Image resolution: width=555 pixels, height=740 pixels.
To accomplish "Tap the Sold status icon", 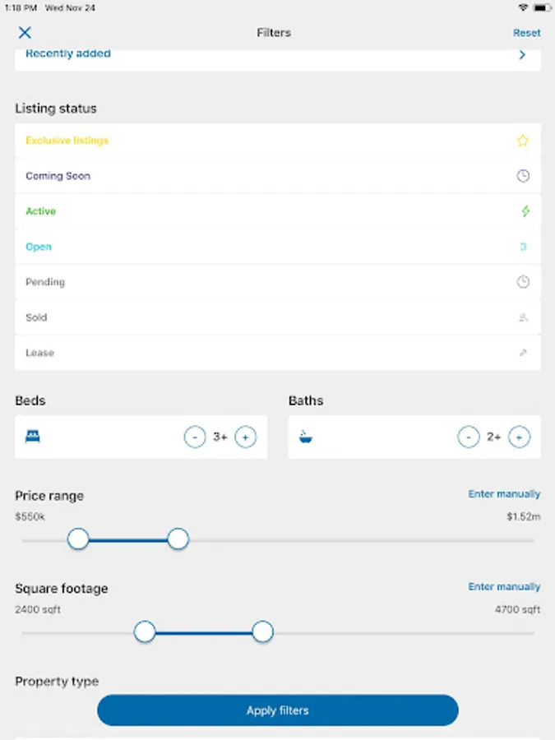I will (523, 317).
